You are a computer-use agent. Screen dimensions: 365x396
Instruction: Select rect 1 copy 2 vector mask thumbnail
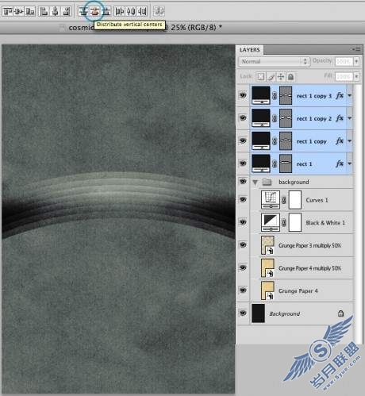286,118
